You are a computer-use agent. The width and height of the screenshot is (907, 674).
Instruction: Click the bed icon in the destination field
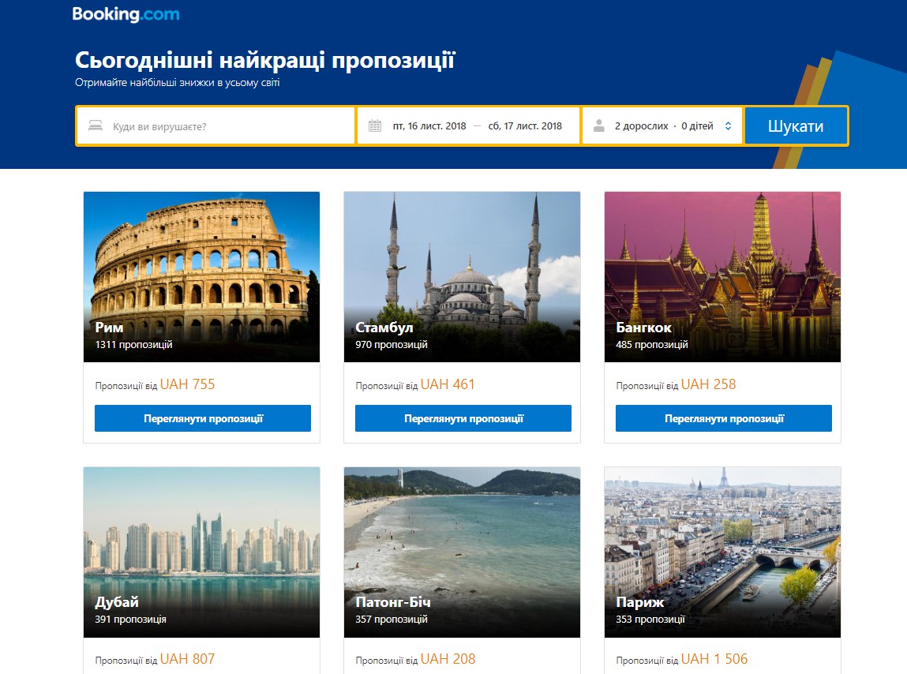click(x=96, y=125)
